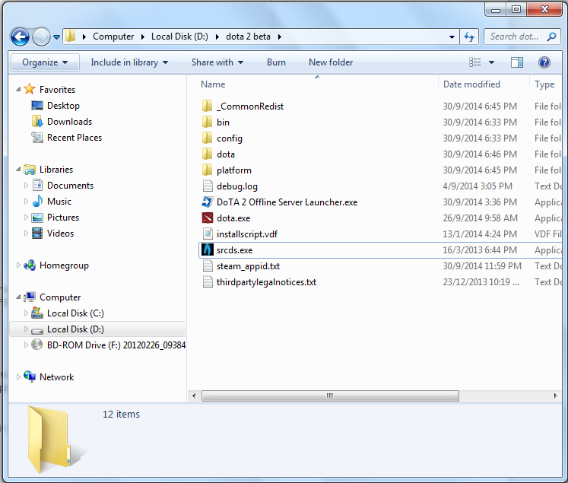The width and height of the screenshot is (568, 483).
Task: Select steam_appid.txt file icon
Action: pos(208,265)
